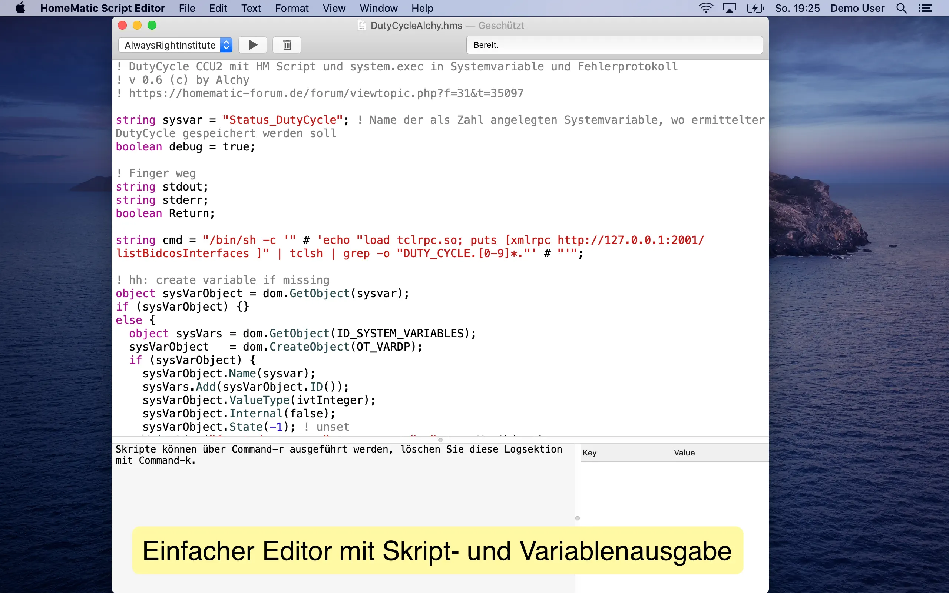Open the View menu
This screenshot has width=949, height=593.
coord(334,8)
